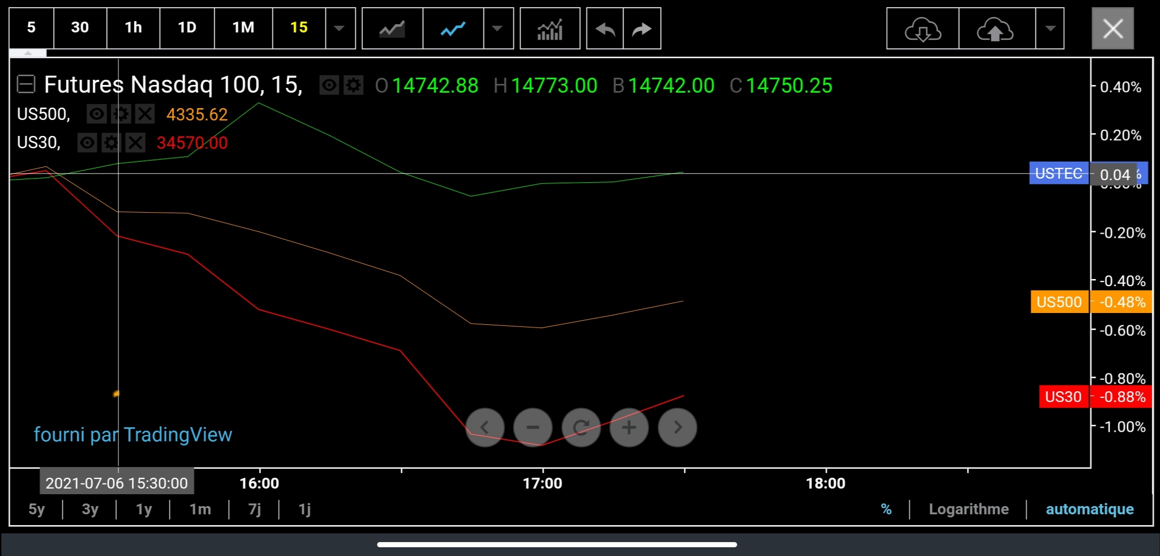
Task: Remove the US30 comparison series
Action: [x=135, y=143]
